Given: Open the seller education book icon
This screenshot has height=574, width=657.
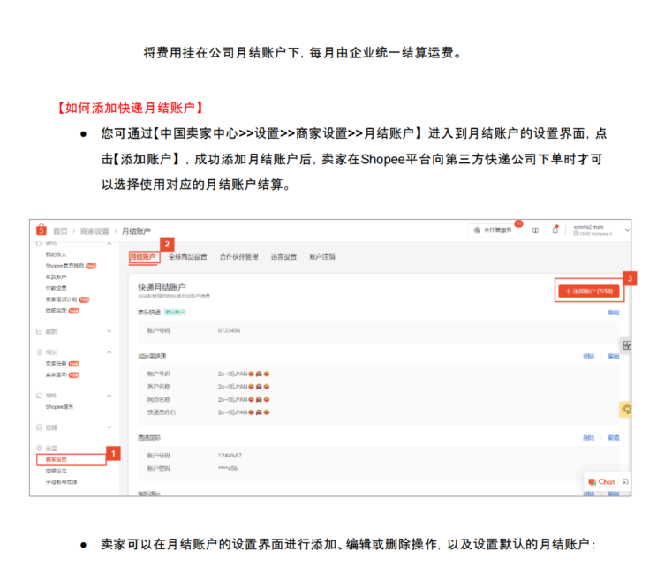Looking at the screenshot, I should (535, 230).
